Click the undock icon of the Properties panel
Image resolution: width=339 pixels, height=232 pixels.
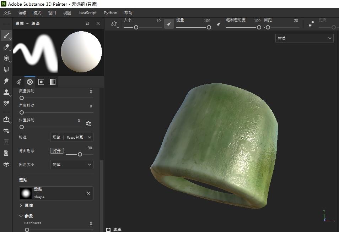click(x=87, y=23)
